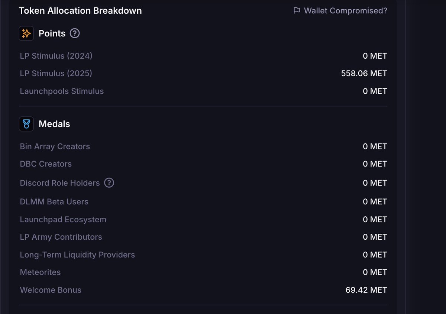Viewport: 446px width, 314px height.
Task: Click the DLMM Beta Users label
Action: coord(54,201)
